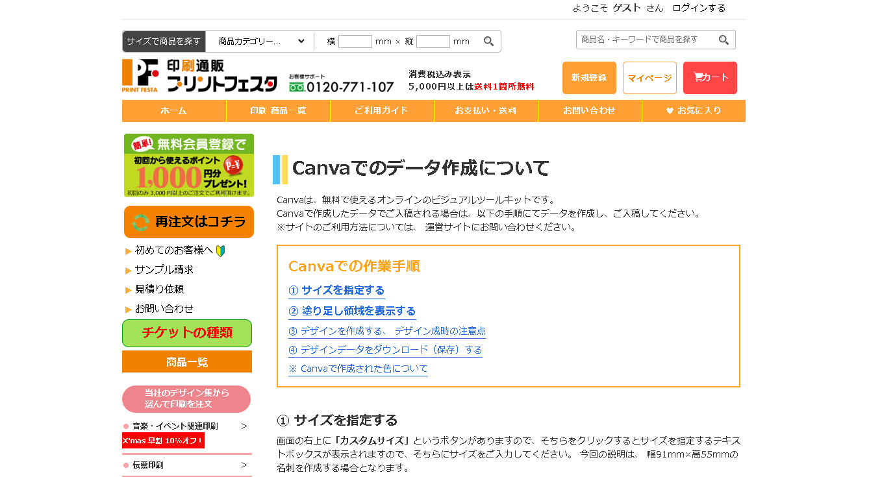Open お問い合わせ navigation item

tap(590, 111)
